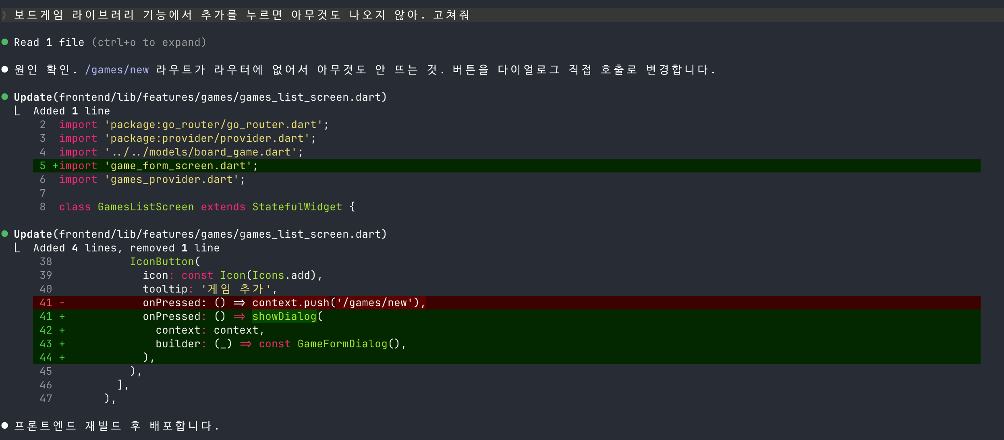Click the ctrl+o to expand hint
Viewport: 1004px width, 440px height.
(149, 42)
